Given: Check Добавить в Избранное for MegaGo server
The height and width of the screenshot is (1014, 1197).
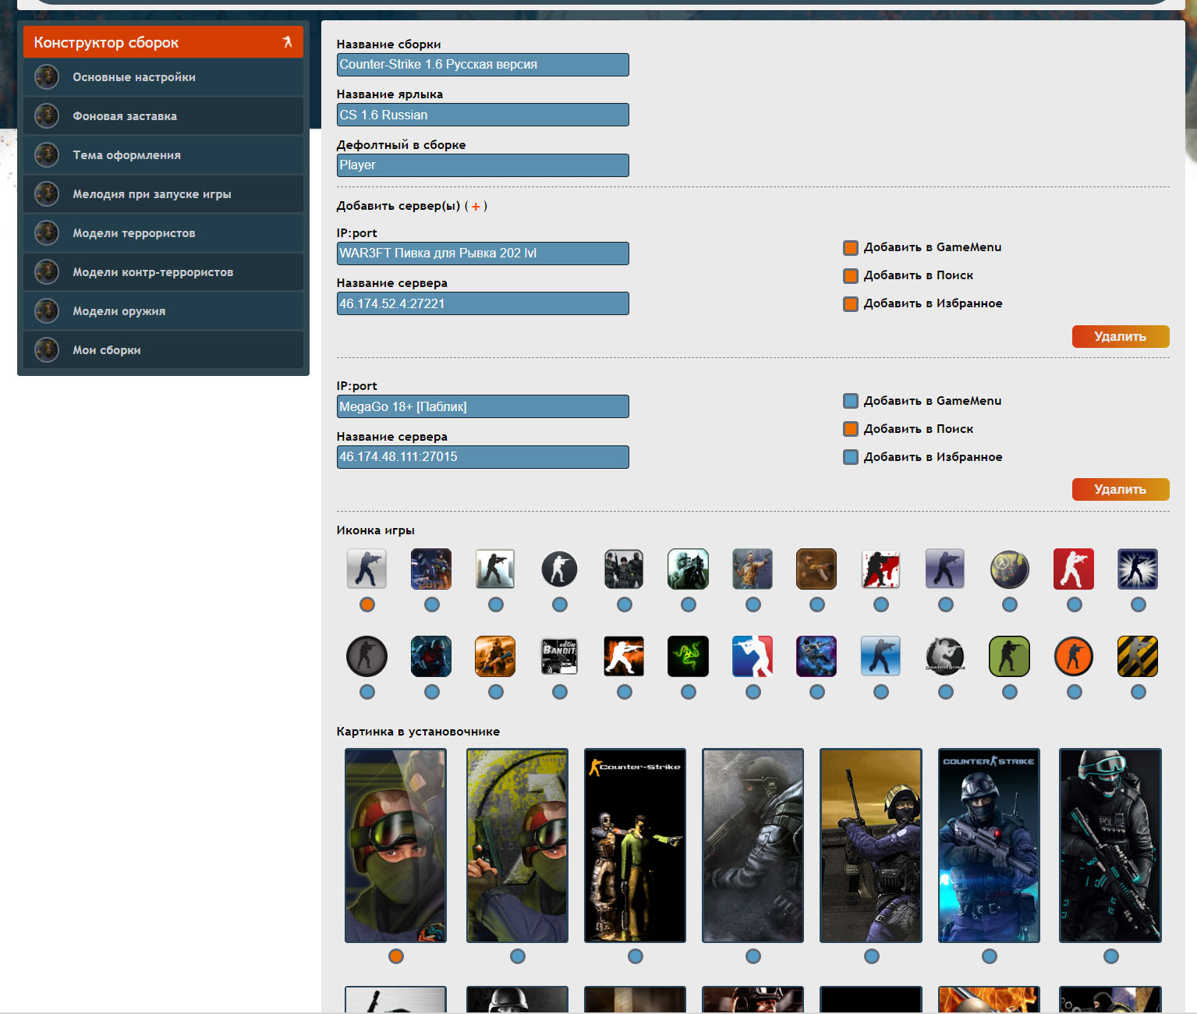Looking at the screenshot, I should click(x=851, y=457).
